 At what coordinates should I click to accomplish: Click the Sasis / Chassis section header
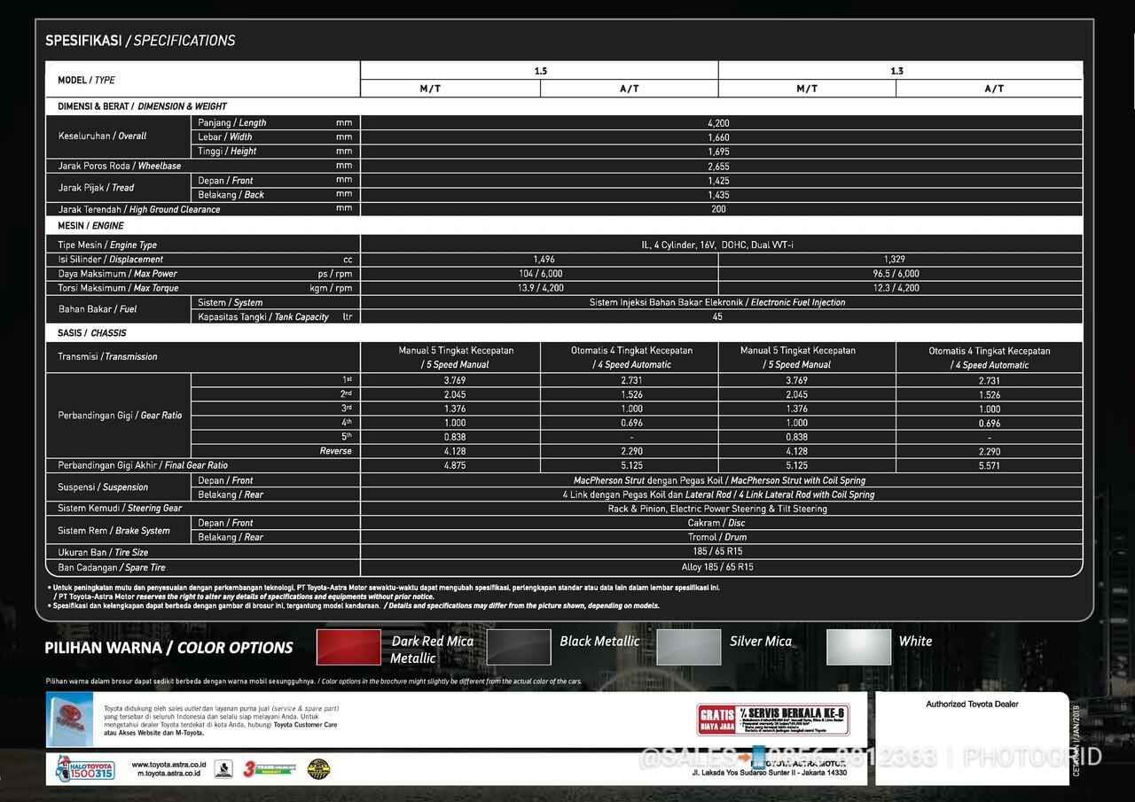coord(92,333)
